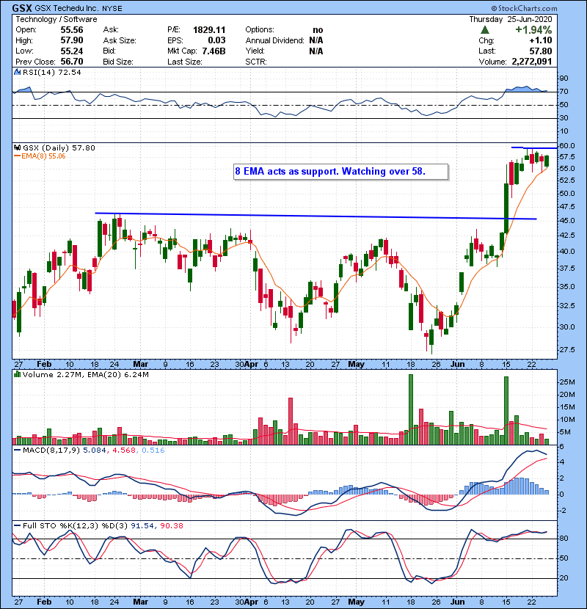Click the High value 57.90
Screen dimensions: 587x609
(x=72, y=40)
